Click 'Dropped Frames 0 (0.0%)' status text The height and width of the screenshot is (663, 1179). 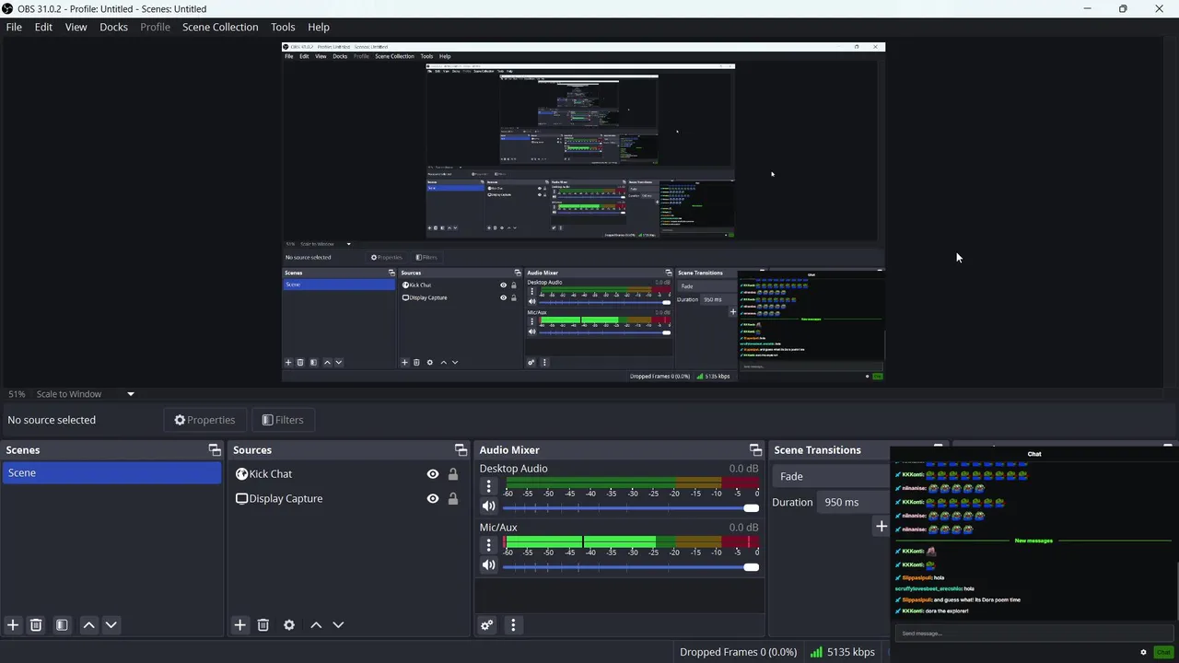point(738,652)
